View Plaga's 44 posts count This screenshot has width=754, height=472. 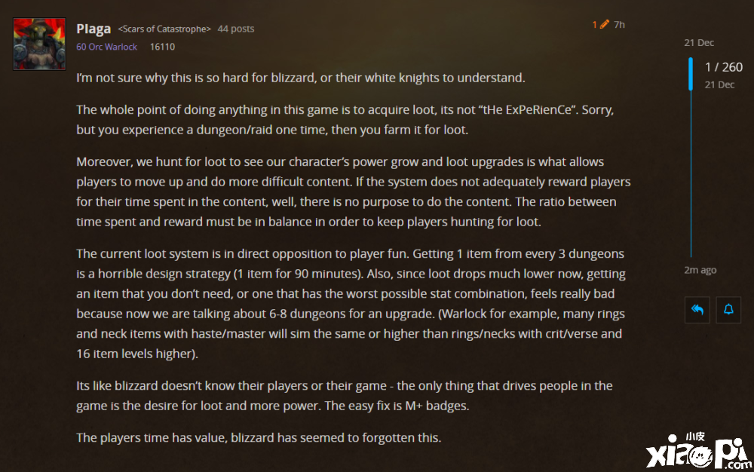(x=235, y=29)
